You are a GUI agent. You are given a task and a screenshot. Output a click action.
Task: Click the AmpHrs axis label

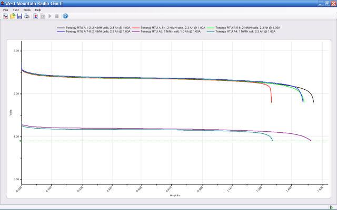click(x=175, y=195)
